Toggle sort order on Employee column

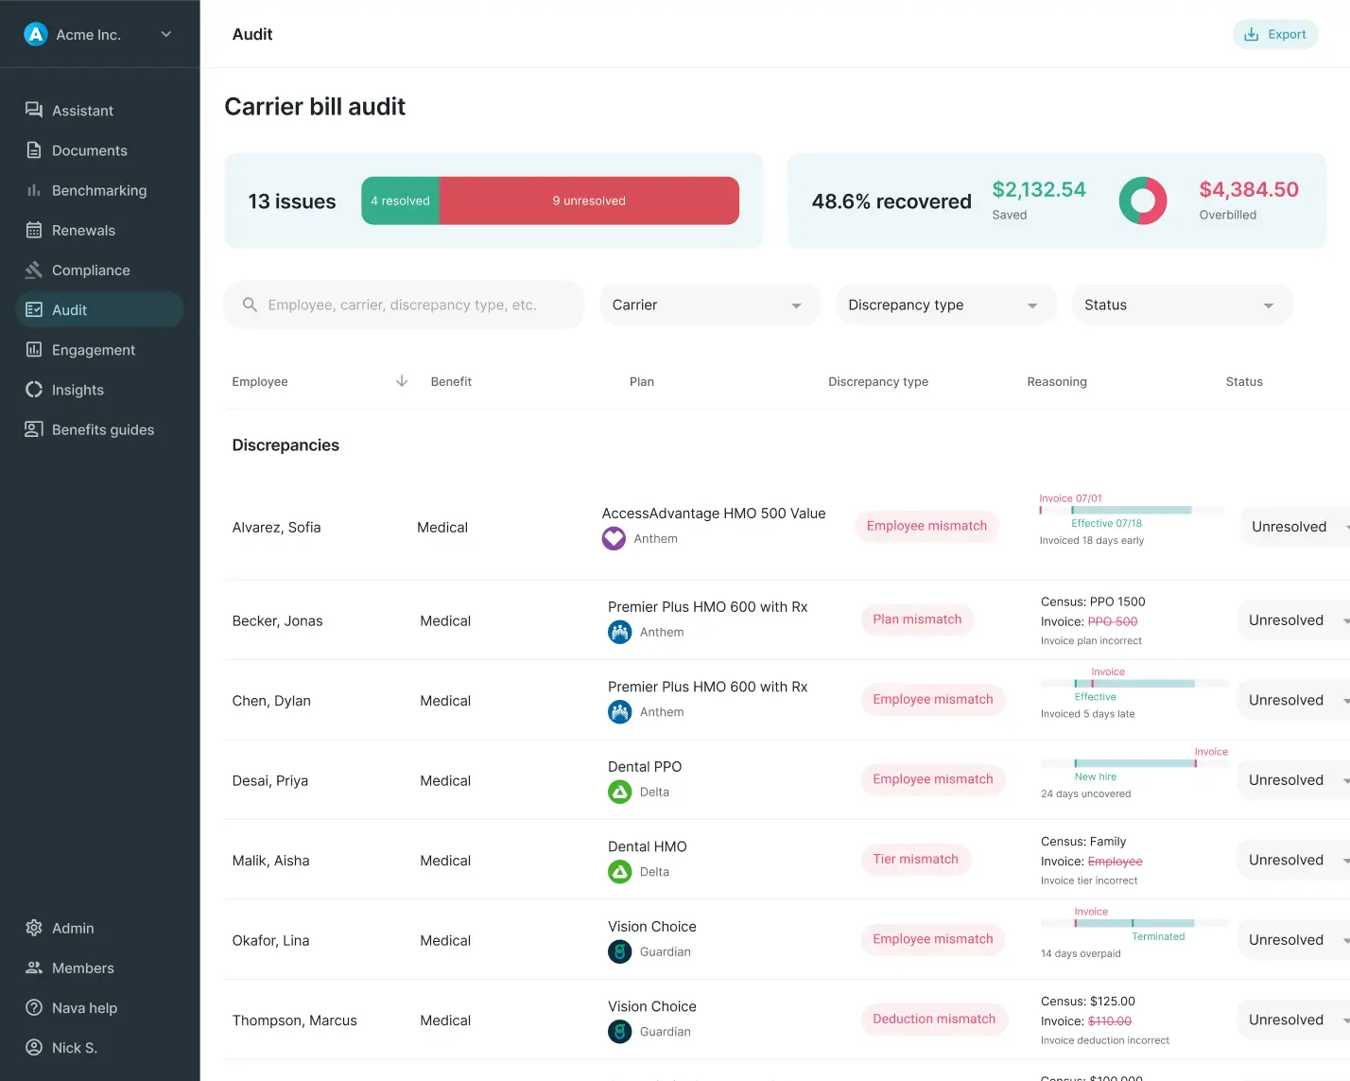click(x=401, y=381)
